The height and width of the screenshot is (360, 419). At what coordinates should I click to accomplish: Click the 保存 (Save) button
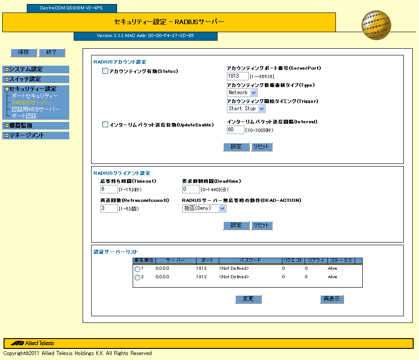coord(24,52)
